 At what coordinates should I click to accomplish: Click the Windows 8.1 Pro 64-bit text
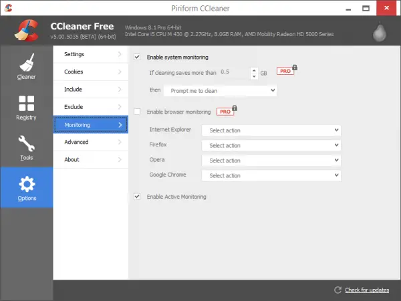tap(153, 27)
